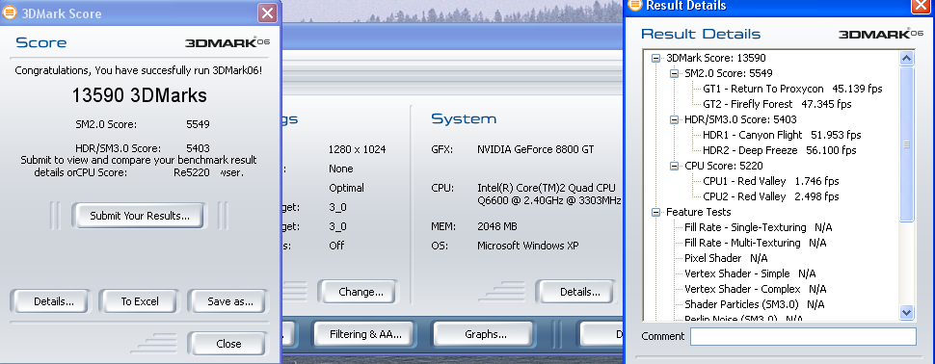The width and height of the screenshot is (935, 364).
Task: Click the Save as button
Action: tap(230, 301)
